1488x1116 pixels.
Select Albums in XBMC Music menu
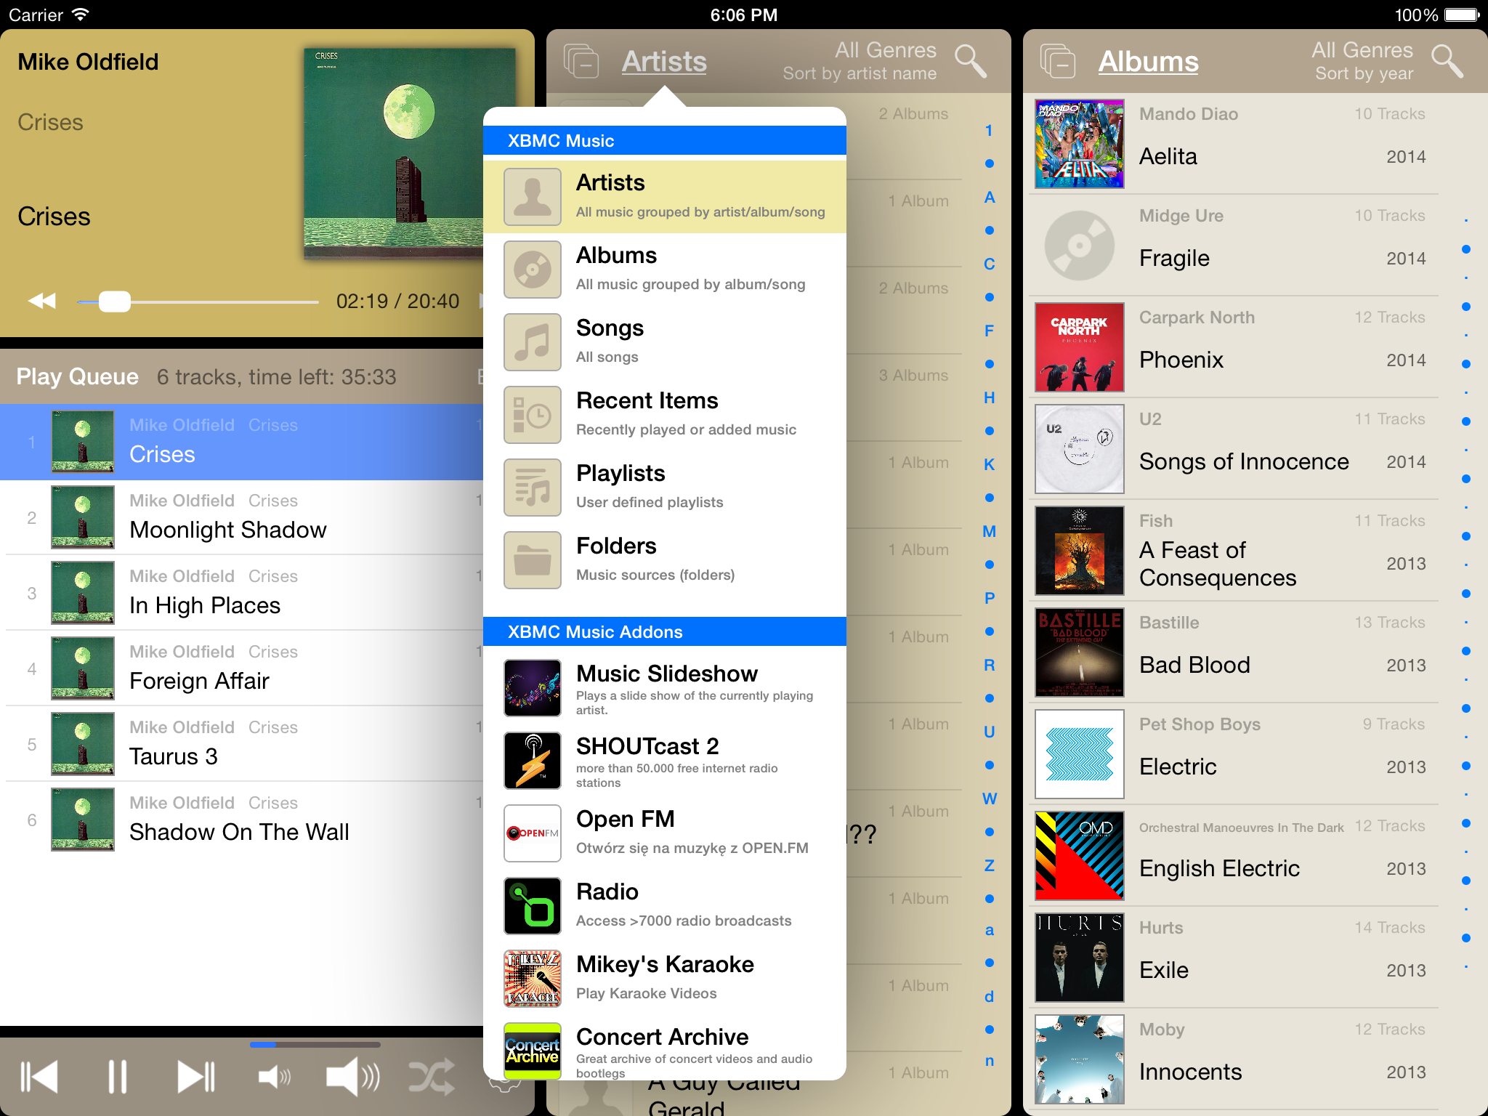tap(665, 270)
